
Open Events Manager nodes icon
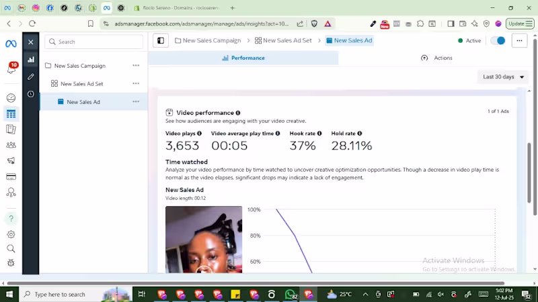point(11,193)
